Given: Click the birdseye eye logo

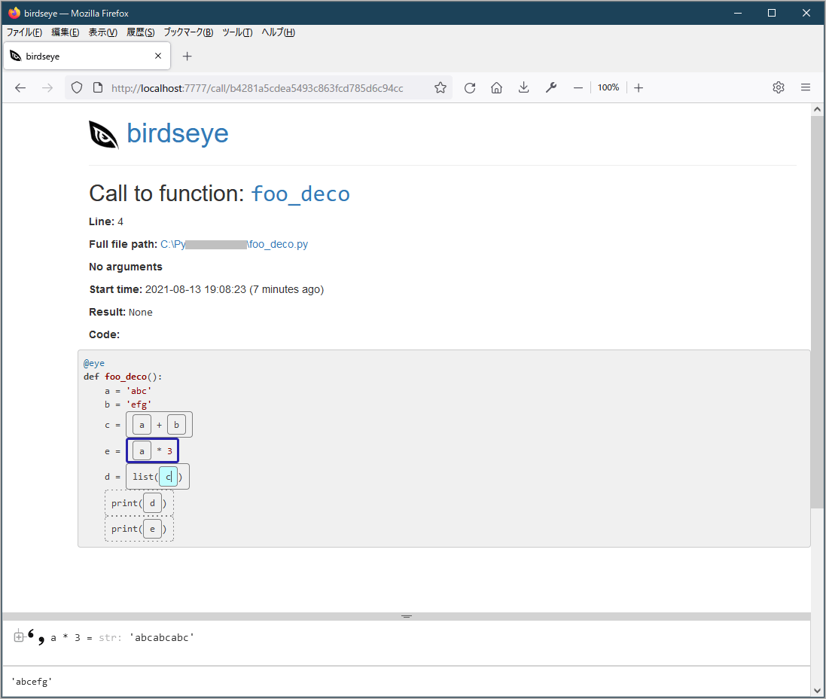Looking at the screenshot, I should tap(104, 135).
